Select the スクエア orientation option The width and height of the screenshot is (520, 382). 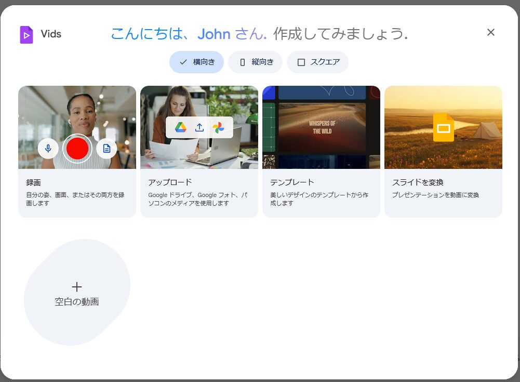click(x=317, y=62)
